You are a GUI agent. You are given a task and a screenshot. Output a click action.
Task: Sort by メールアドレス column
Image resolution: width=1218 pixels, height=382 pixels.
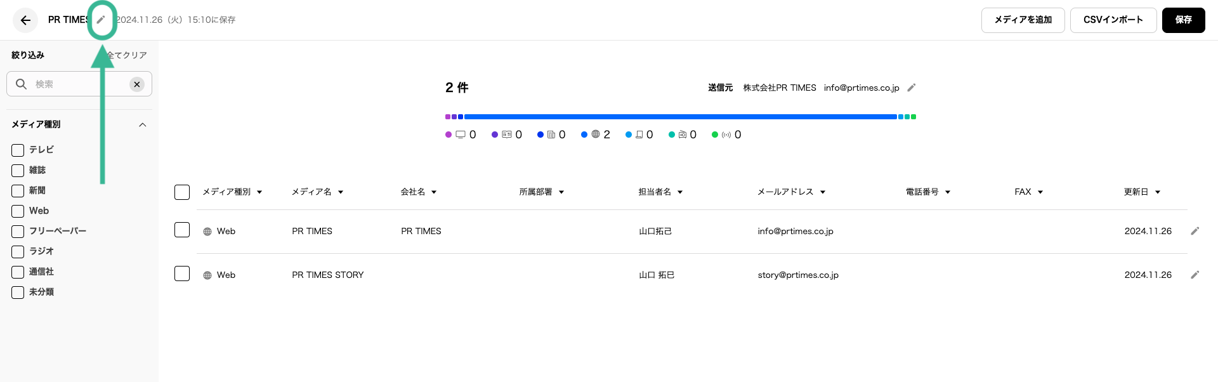click(791, 192)
